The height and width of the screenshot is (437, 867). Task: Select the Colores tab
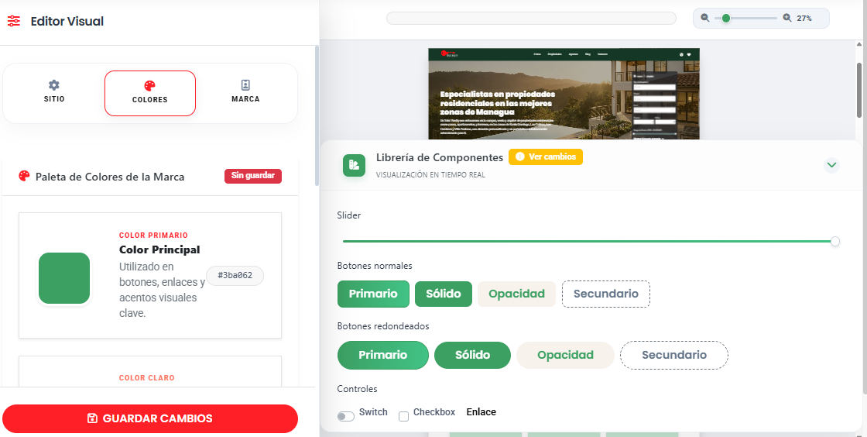[150, 93]
